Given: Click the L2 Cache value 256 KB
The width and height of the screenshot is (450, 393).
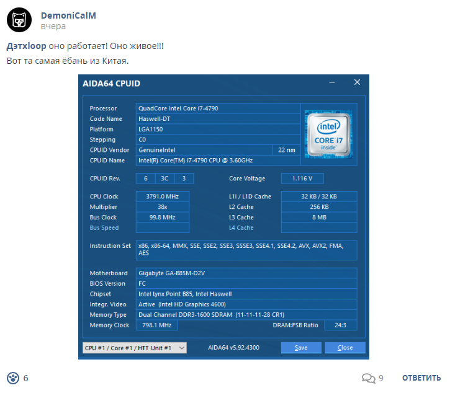Looking at the screenshot, I should pos(319,206).
